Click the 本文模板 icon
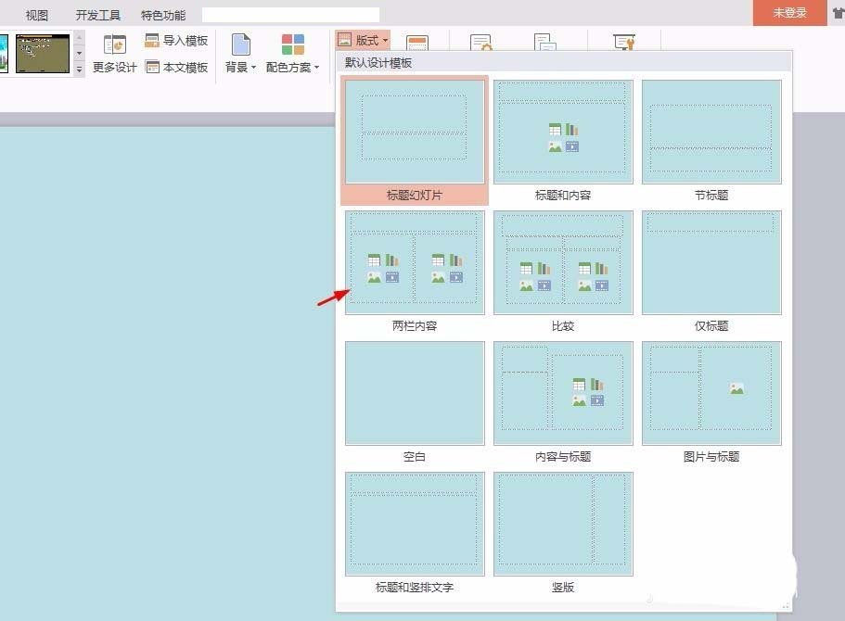This screenshot has width=845, height=621. [152, 67]
